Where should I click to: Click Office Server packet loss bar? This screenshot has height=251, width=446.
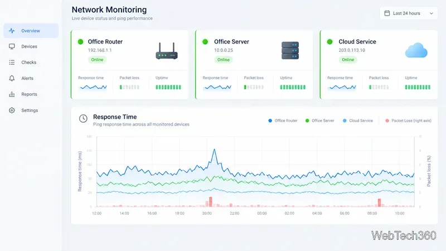tap(254, 88)
